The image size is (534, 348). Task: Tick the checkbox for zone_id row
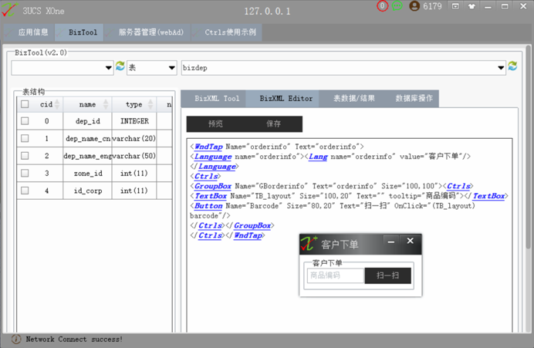[25, 173]
